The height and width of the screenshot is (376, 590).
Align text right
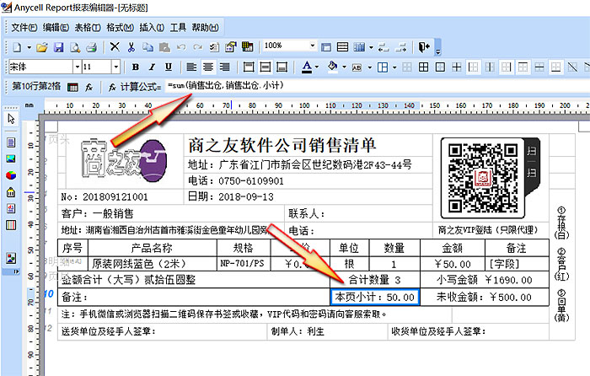[225, 67]
